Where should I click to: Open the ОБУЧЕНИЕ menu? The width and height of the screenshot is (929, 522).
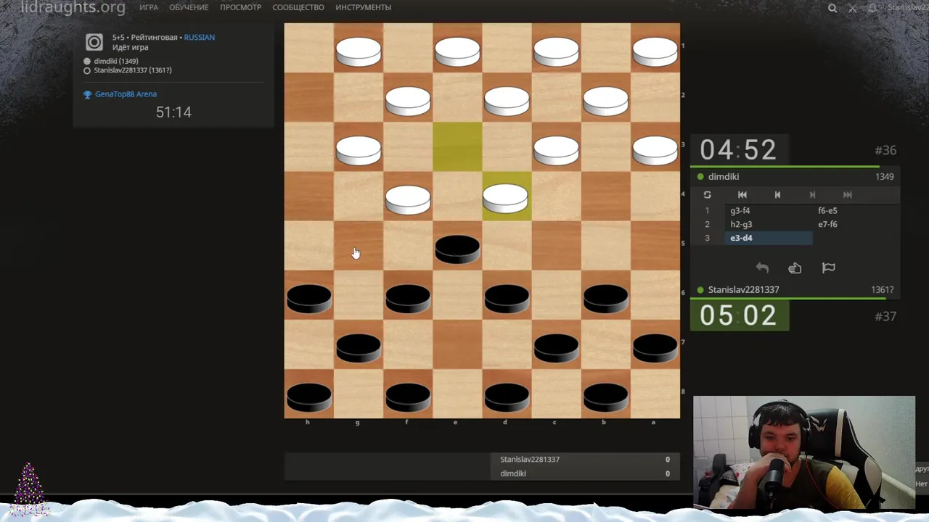[189, 7]
